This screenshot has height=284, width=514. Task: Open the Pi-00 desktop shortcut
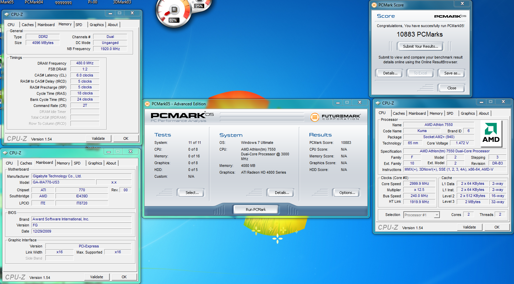pos(92,2)
